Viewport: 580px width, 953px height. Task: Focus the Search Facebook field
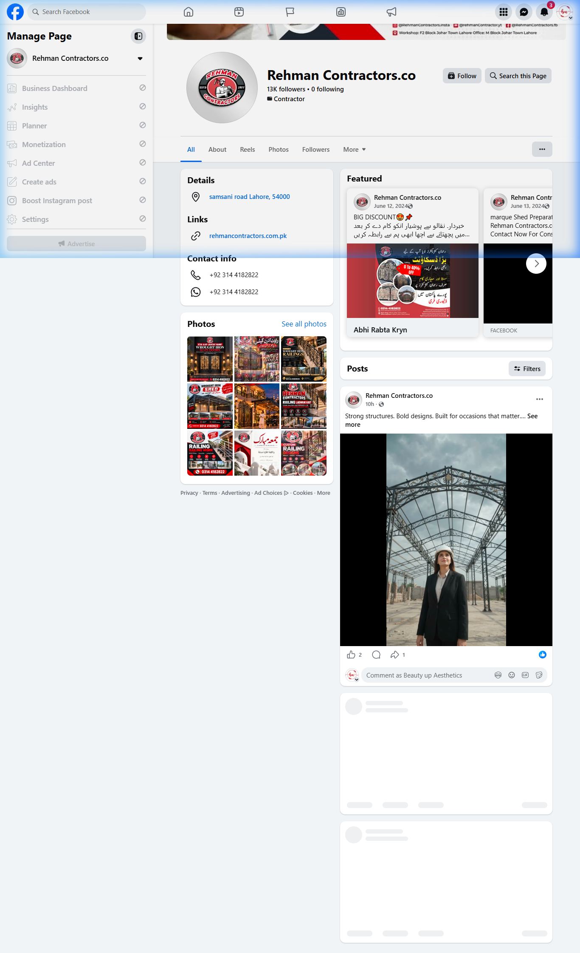coord(87,12)
